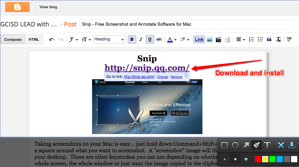Screen dimensions: 299x167
Task: Open the text background color picker
Action: point(185,39)
